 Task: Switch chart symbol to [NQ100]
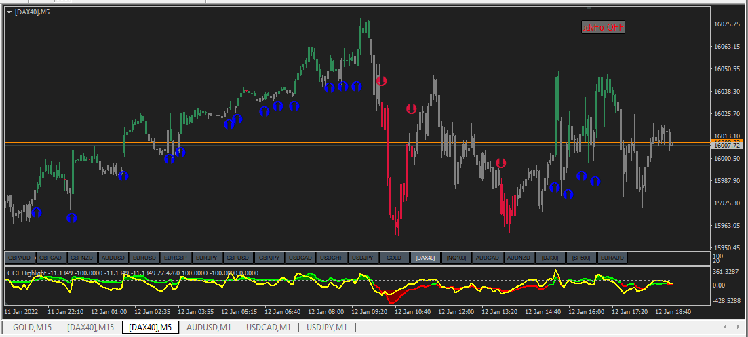click(x=456, y=258)
